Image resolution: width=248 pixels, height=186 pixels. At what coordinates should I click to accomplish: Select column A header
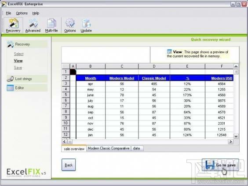73,66
